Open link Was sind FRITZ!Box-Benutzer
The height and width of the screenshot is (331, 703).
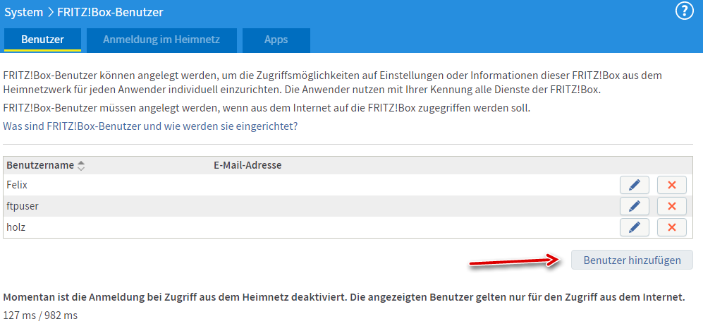(150, 126)
